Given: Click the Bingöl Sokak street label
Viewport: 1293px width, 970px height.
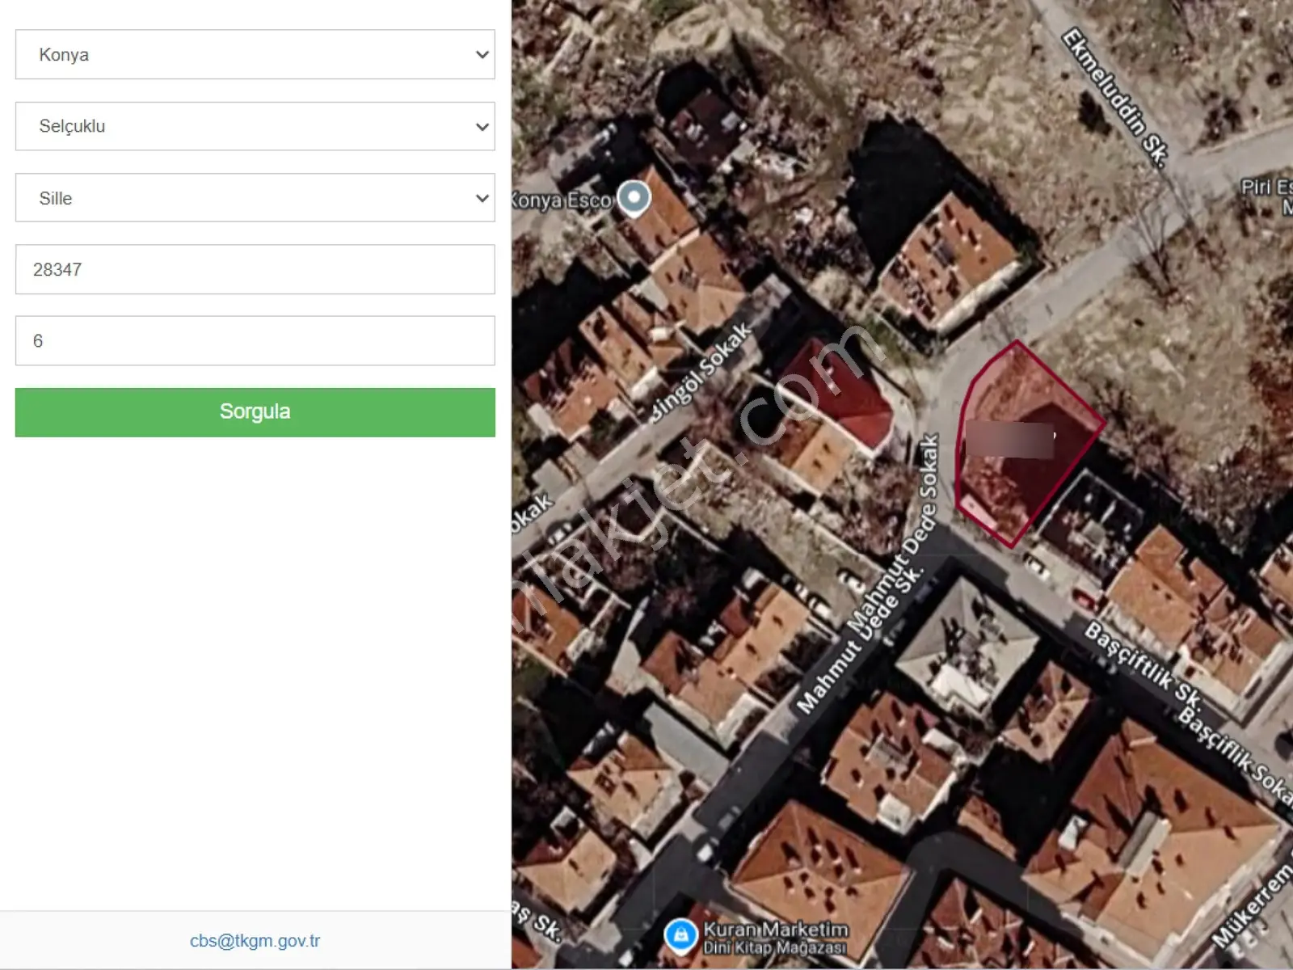Looking at the screenshot, I should tap(701, 371).
